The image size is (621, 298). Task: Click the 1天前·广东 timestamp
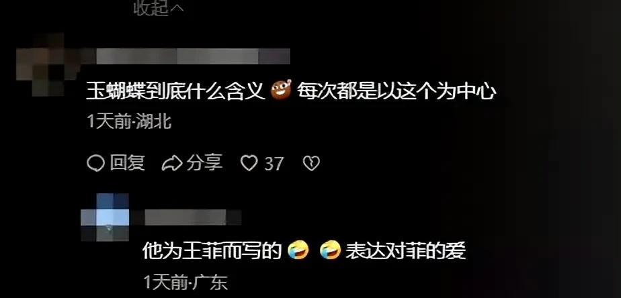tap(185, 283)
